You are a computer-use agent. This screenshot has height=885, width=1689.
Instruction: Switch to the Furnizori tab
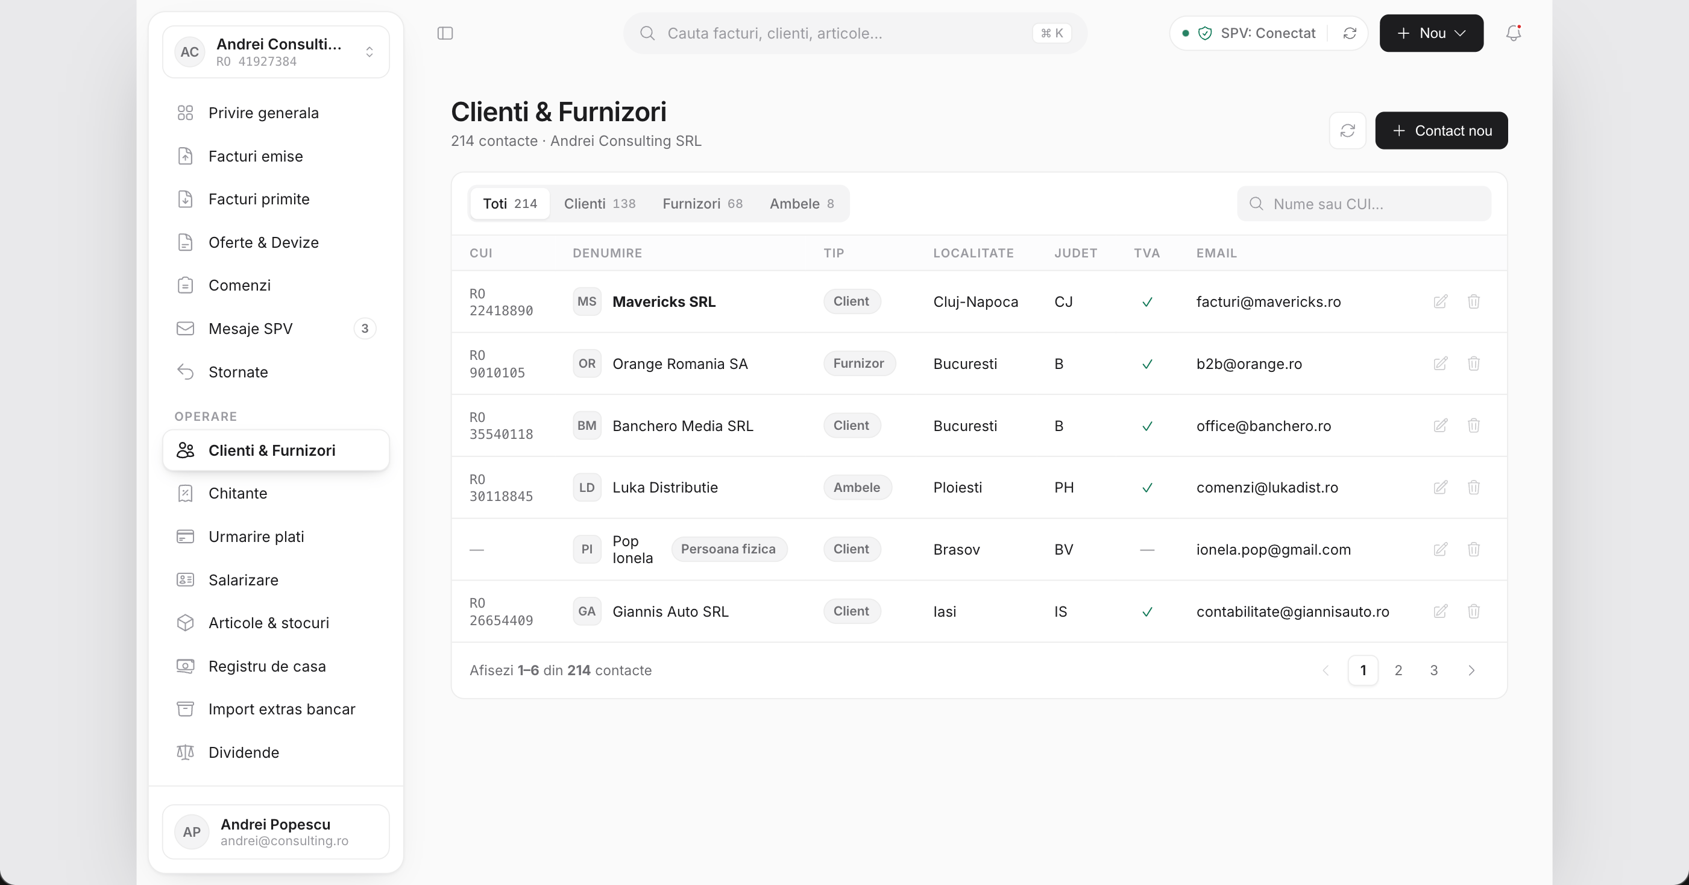tap(702, 204)
